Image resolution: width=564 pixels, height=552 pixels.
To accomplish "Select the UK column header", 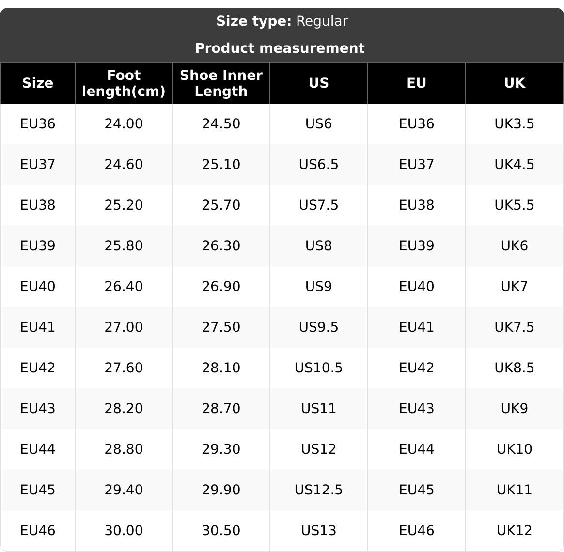I will (x=514, y=83).
